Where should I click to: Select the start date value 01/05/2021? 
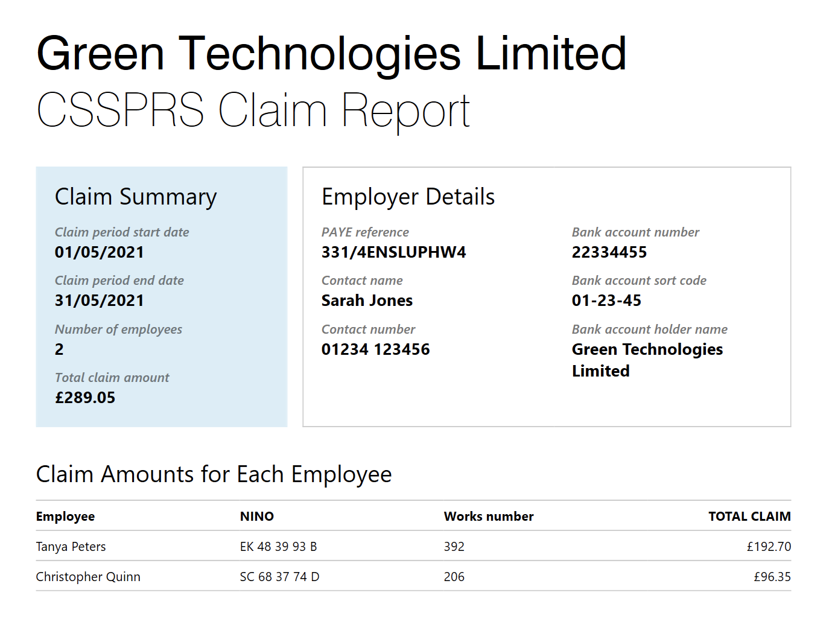pos(100,252)
